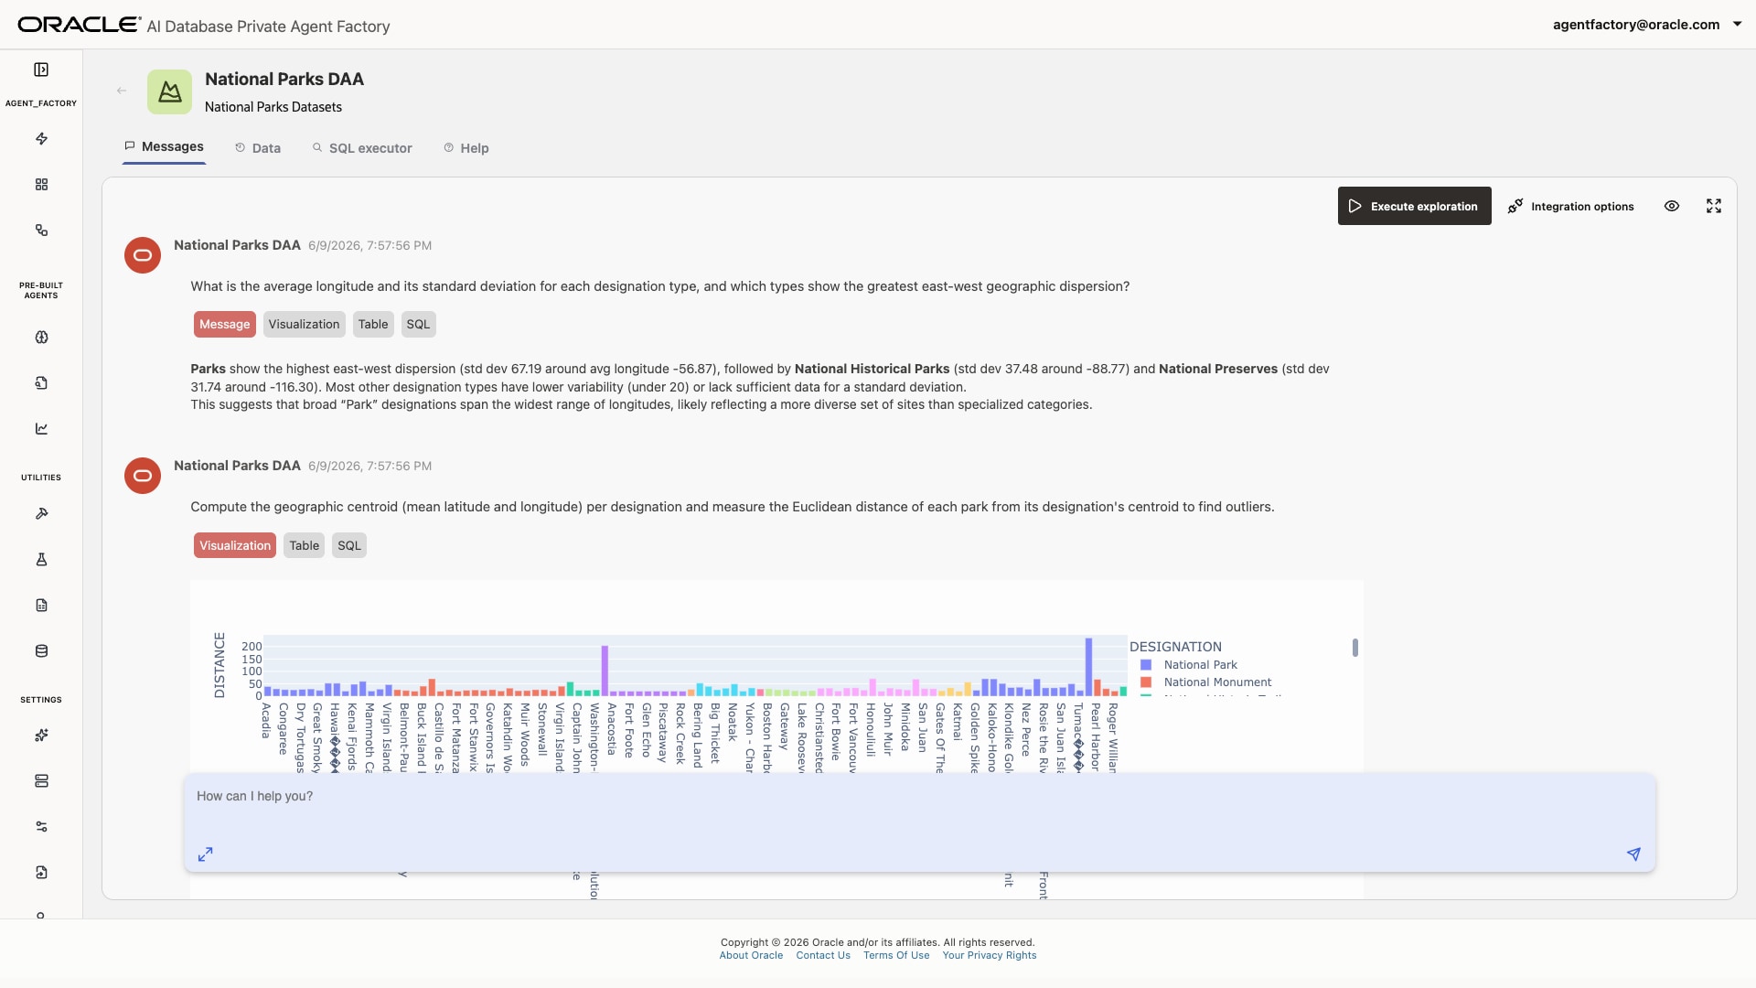Screen dimensions: 1756x988
Task: Open Integration options
Action: click(x=1570, y=206)
